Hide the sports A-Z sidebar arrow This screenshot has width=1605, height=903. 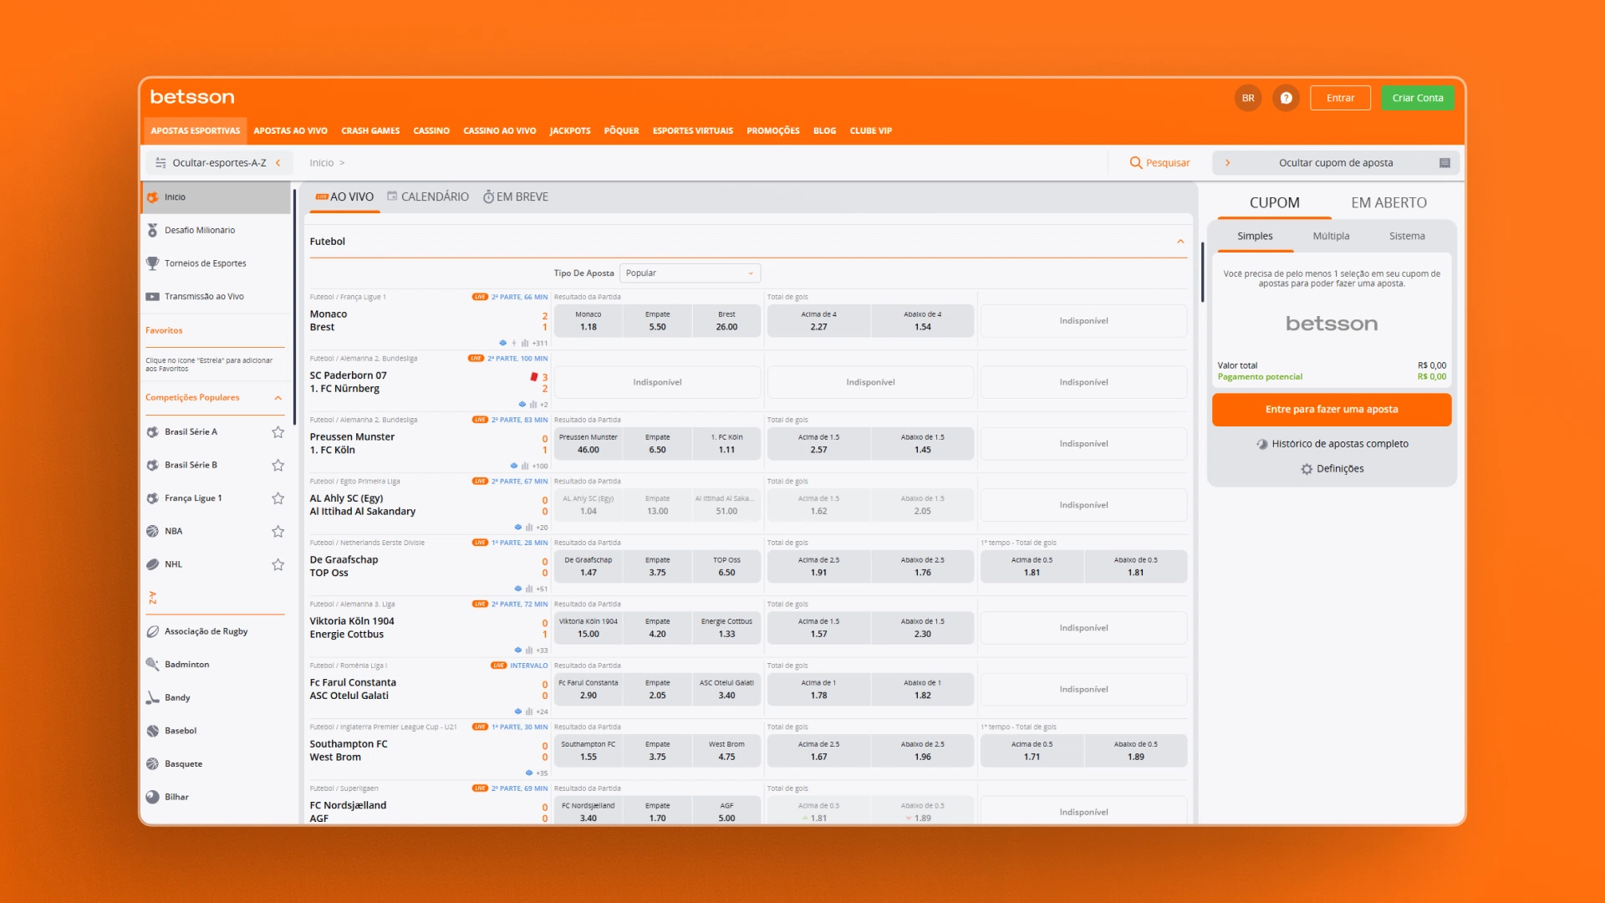point(278,163)
